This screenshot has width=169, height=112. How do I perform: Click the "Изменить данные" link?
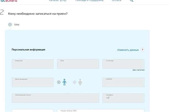tap(128, 50)
